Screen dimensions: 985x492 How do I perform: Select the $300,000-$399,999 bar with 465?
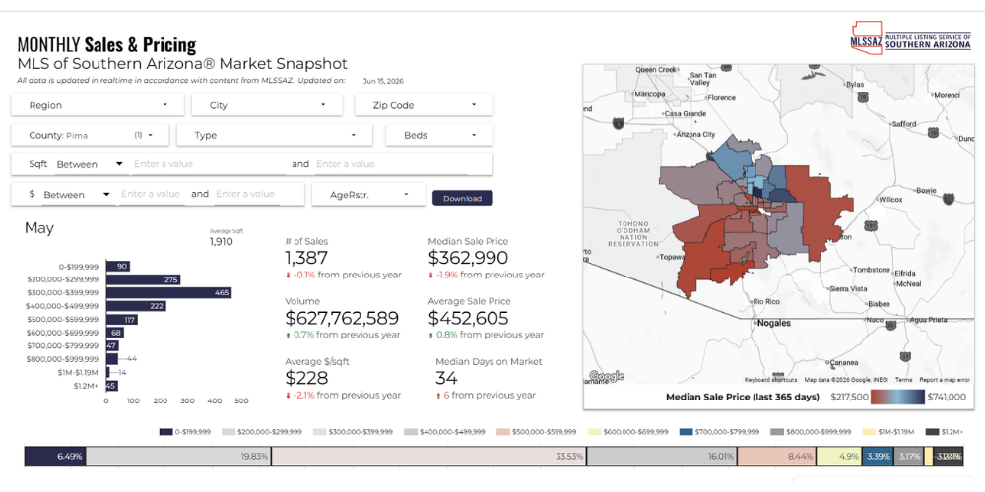(x=168, y=292)
